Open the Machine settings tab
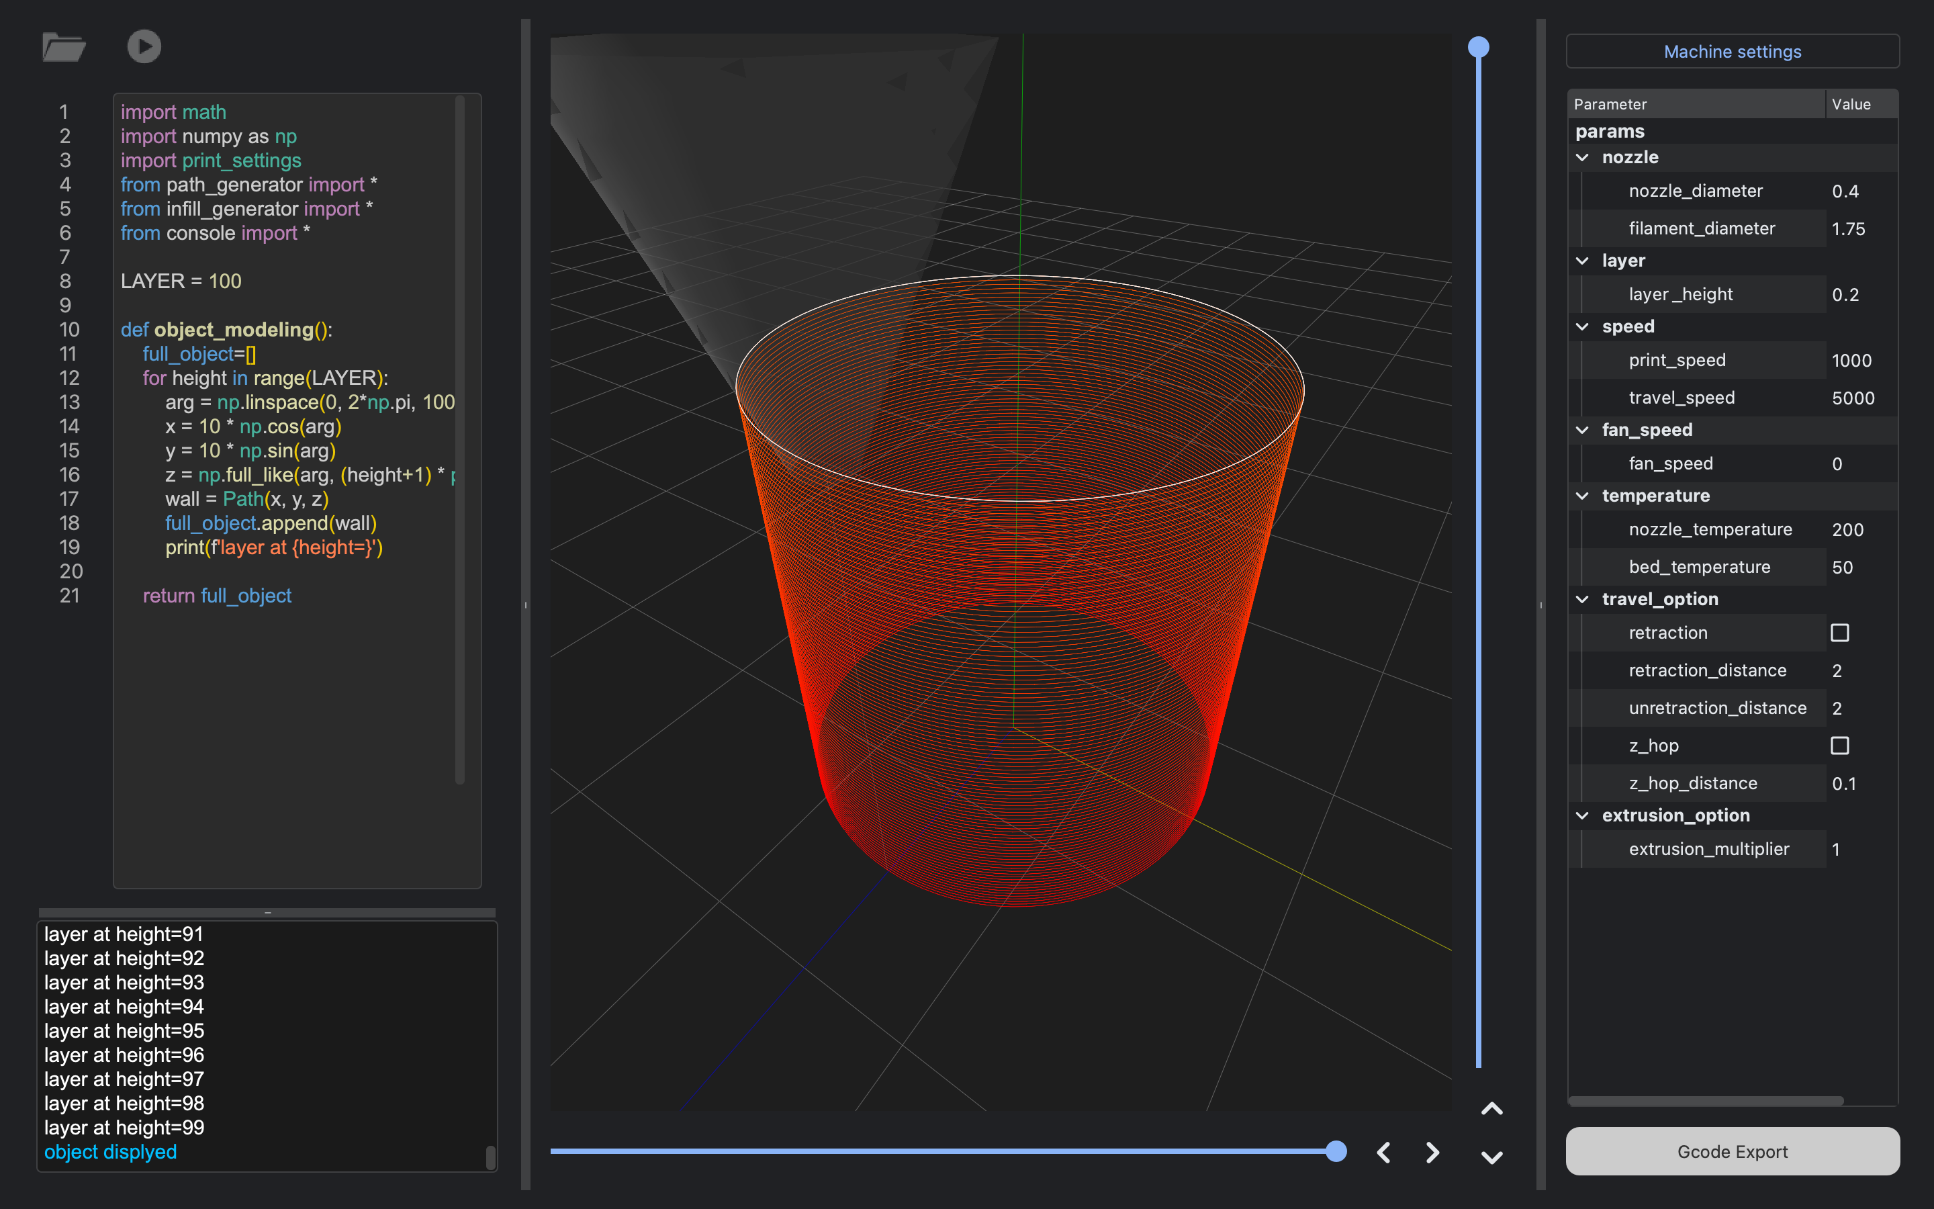Viewport: 1934px width, 1209px height. pyautogui.click(x=1732, y=52)
